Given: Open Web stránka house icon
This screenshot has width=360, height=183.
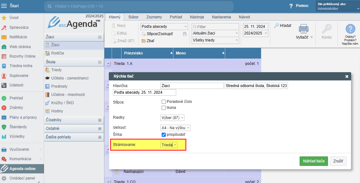Looking at the screenshot, I should pos(4,47).
